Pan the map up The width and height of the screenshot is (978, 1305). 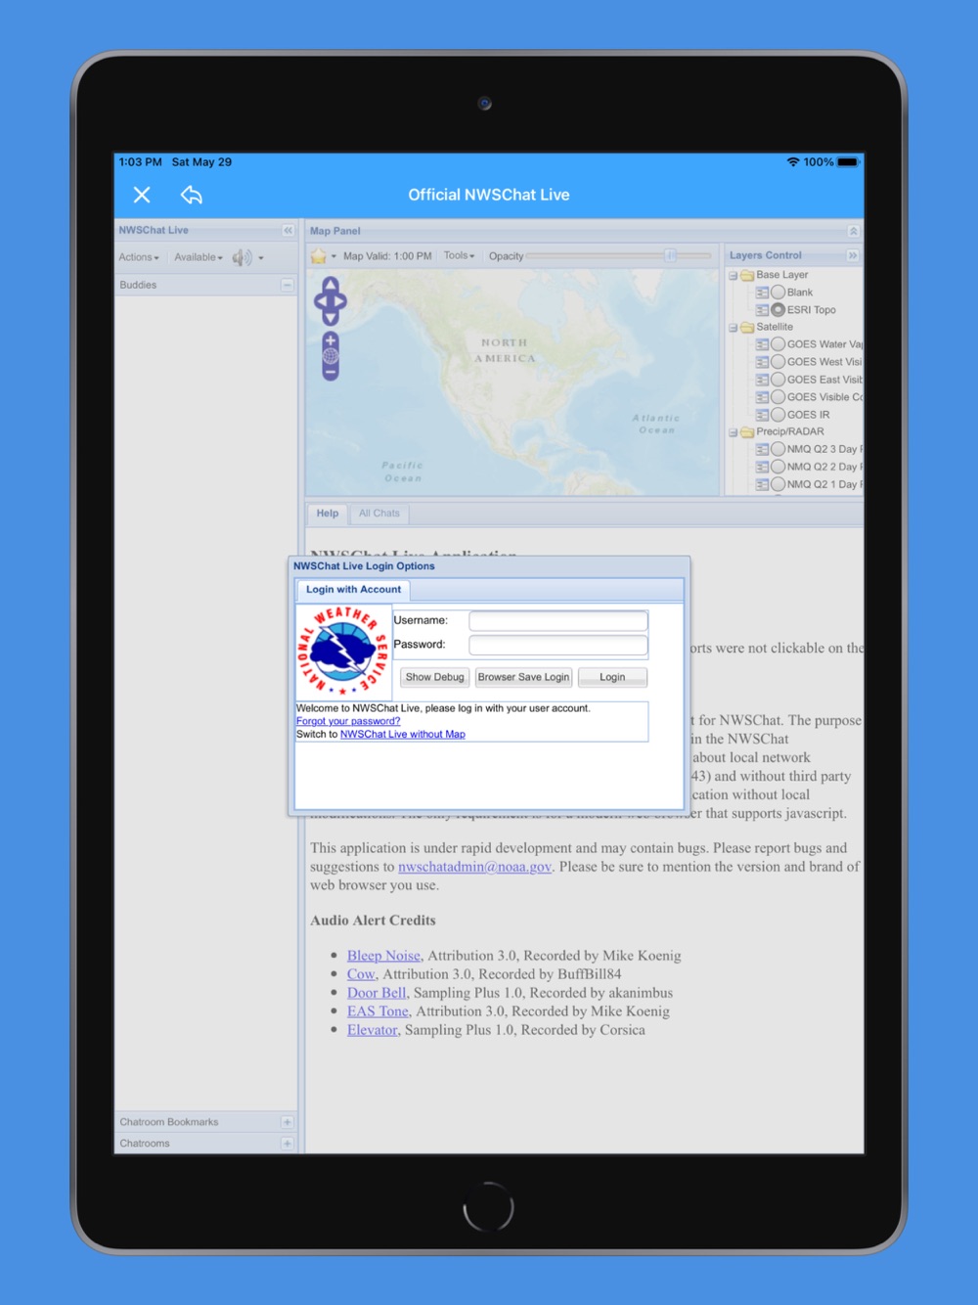click(x=331, y=284)
